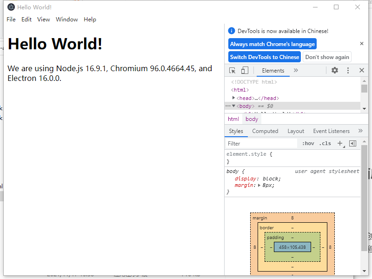Open the File menu
Viewport: 372px width, 279px height.
tap(11, 20)
